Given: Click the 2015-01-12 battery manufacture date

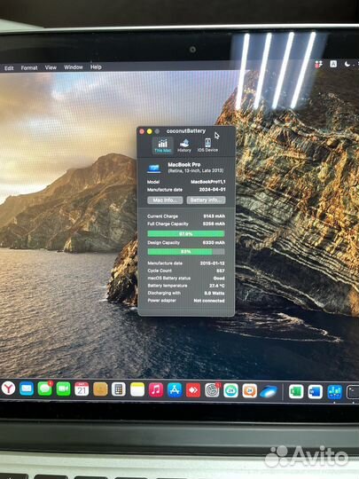Looking at the screenshot, I should pos(212,263).
